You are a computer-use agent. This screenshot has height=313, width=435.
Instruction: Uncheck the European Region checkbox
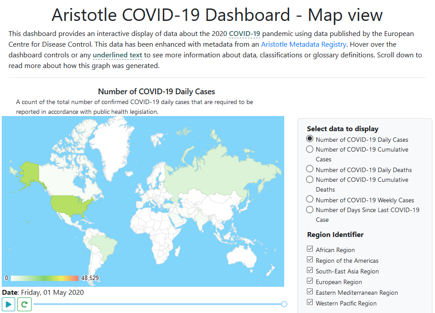[x=310, y=281]
